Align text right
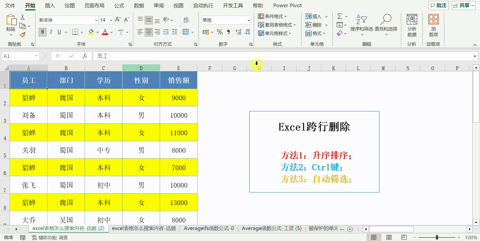This screenshot has width=480, height=241. click(x=157, y=32)
